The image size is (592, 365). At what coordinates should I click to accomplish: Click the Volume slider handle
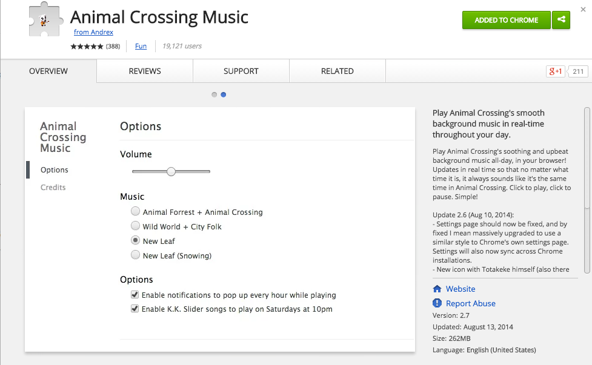pos(171,172)
